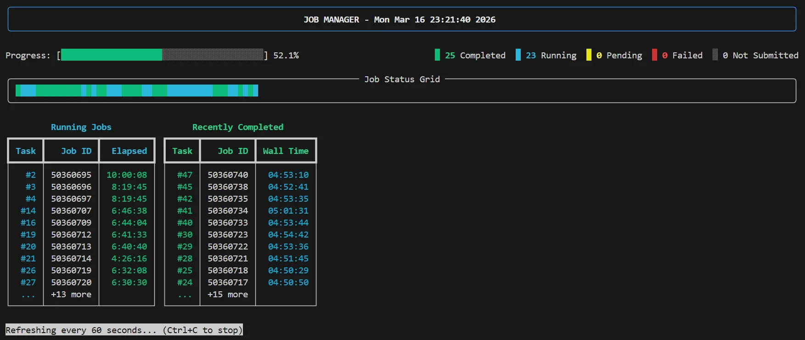Select completed job ID 50360721
Screen dimensions: 805x340
228,259
